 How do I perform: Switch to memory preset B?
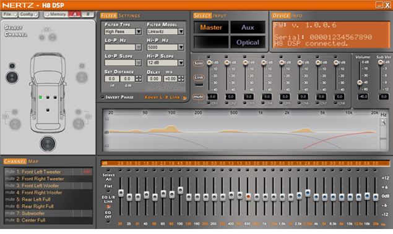(88, 14)
